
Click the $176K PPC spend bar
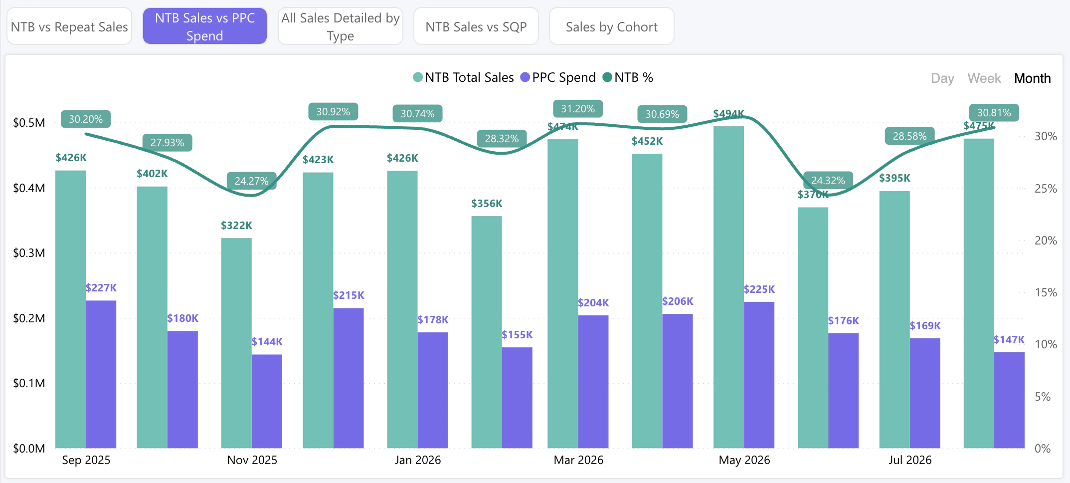[843, 391]
